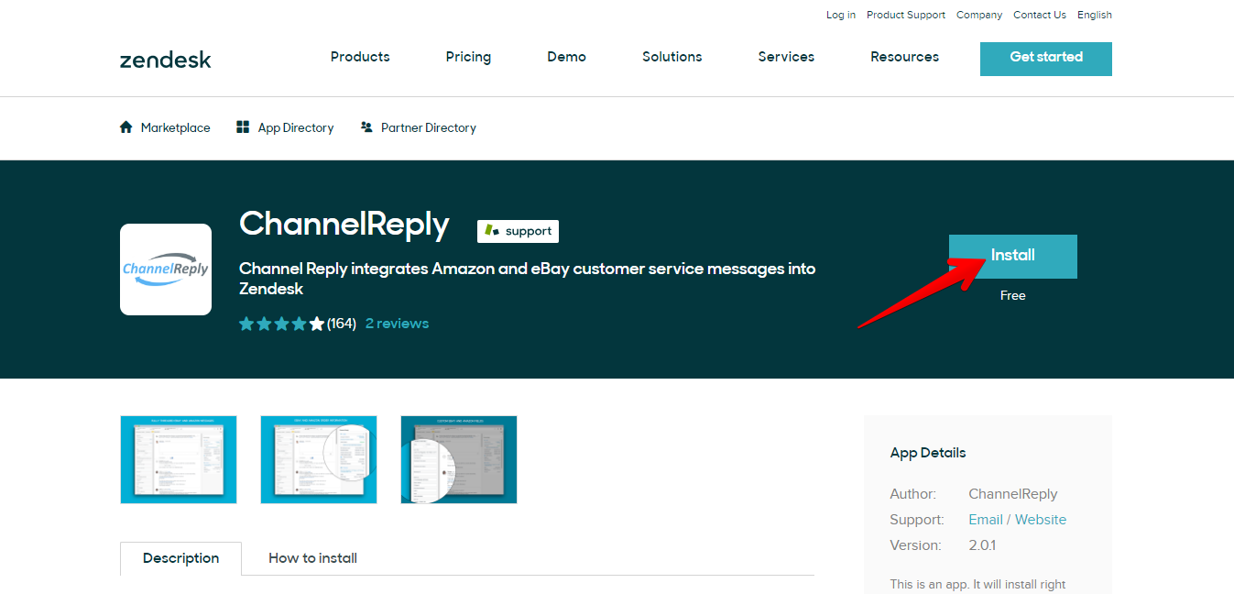Click the version value 2.0.1

pyautogui.click(x=982, y=545)
